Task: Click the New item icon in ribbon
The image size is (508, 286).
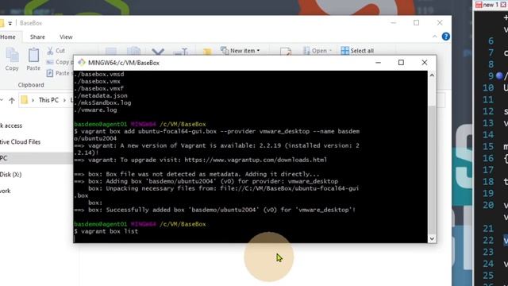Action: tap(224, 51)
